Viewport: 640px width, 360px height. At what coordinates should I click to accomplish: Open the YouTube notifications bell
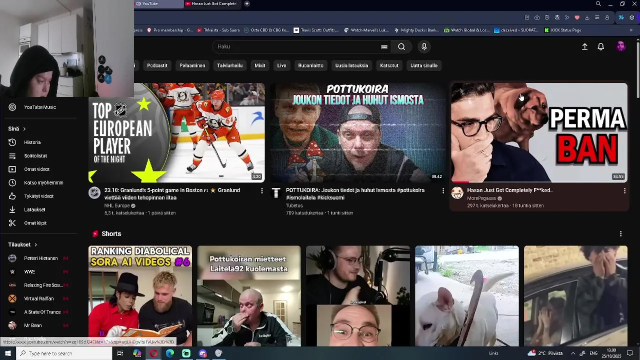(601, 46)
